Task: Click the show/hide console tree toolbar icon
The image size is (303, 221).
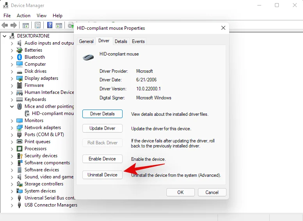Action: click(x=26, y=25)
